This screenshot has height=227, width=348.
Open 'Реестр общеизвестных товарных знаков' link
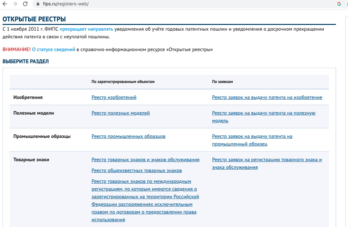(137, 170)
